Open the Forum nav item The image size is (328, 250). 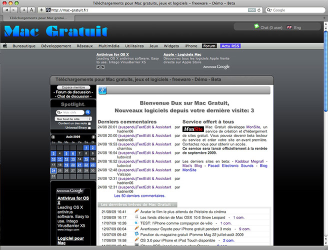coord(209,46)
